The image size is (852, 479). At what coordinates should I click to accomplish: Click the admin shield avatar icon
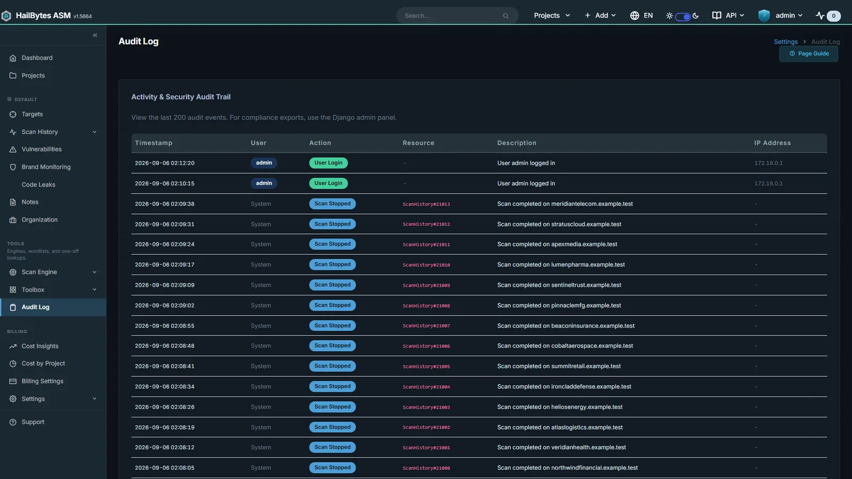tap(764, 15)
